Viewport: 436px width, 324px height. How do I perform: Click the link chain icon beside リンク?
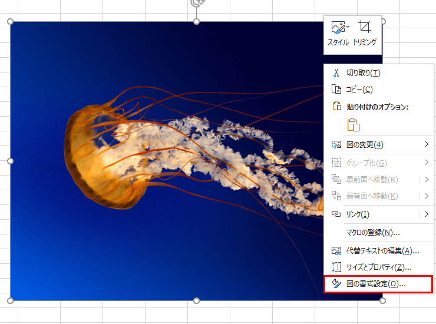336,214
